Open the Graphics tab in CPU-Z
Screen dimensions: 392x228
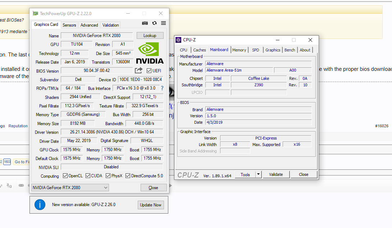273,50
